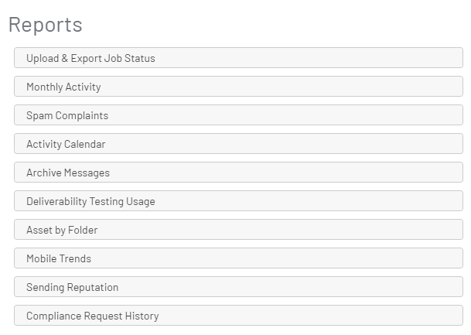This screenshot has height=335, width=471.
Task: Click the Upload & Export Job Status label
Action: (90, 58)
